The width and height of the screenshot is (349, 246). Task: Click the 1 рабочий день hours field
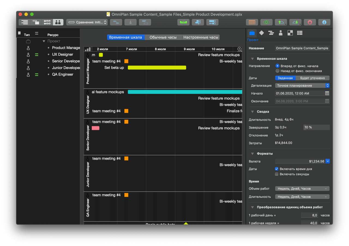pyautogui.click(x=310, y=215)
